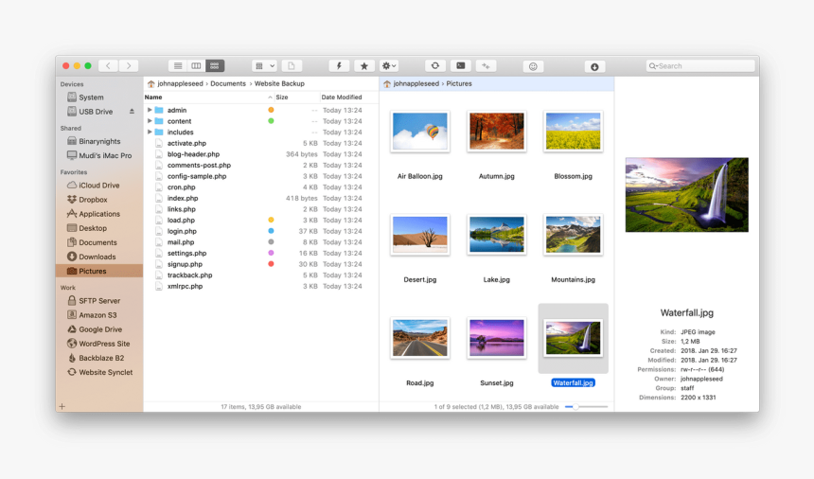The height and width of the screenshot is (479, 814).
Task: Open Google Drive in the sidebar
Action: (99, 329)
